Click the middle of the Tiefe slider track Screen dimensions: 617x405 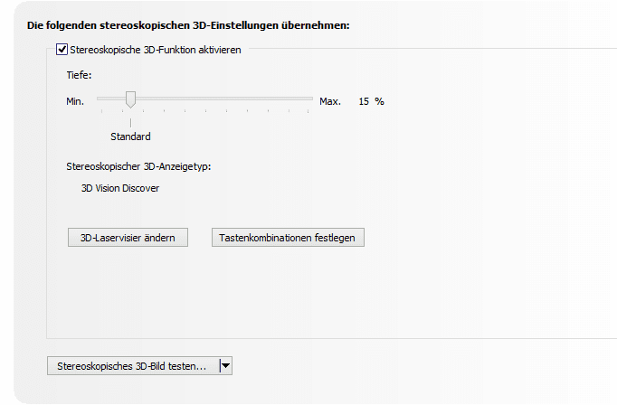click(205, 99)
